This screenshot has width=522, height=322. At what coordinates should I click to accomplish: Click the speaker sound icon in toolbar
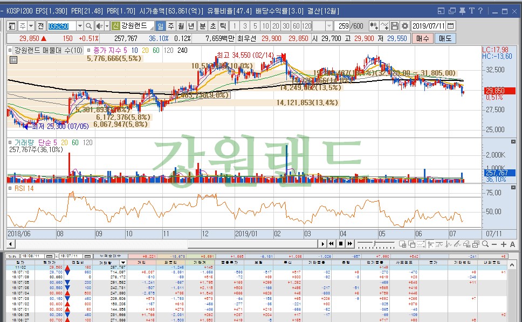click(99, 26)
